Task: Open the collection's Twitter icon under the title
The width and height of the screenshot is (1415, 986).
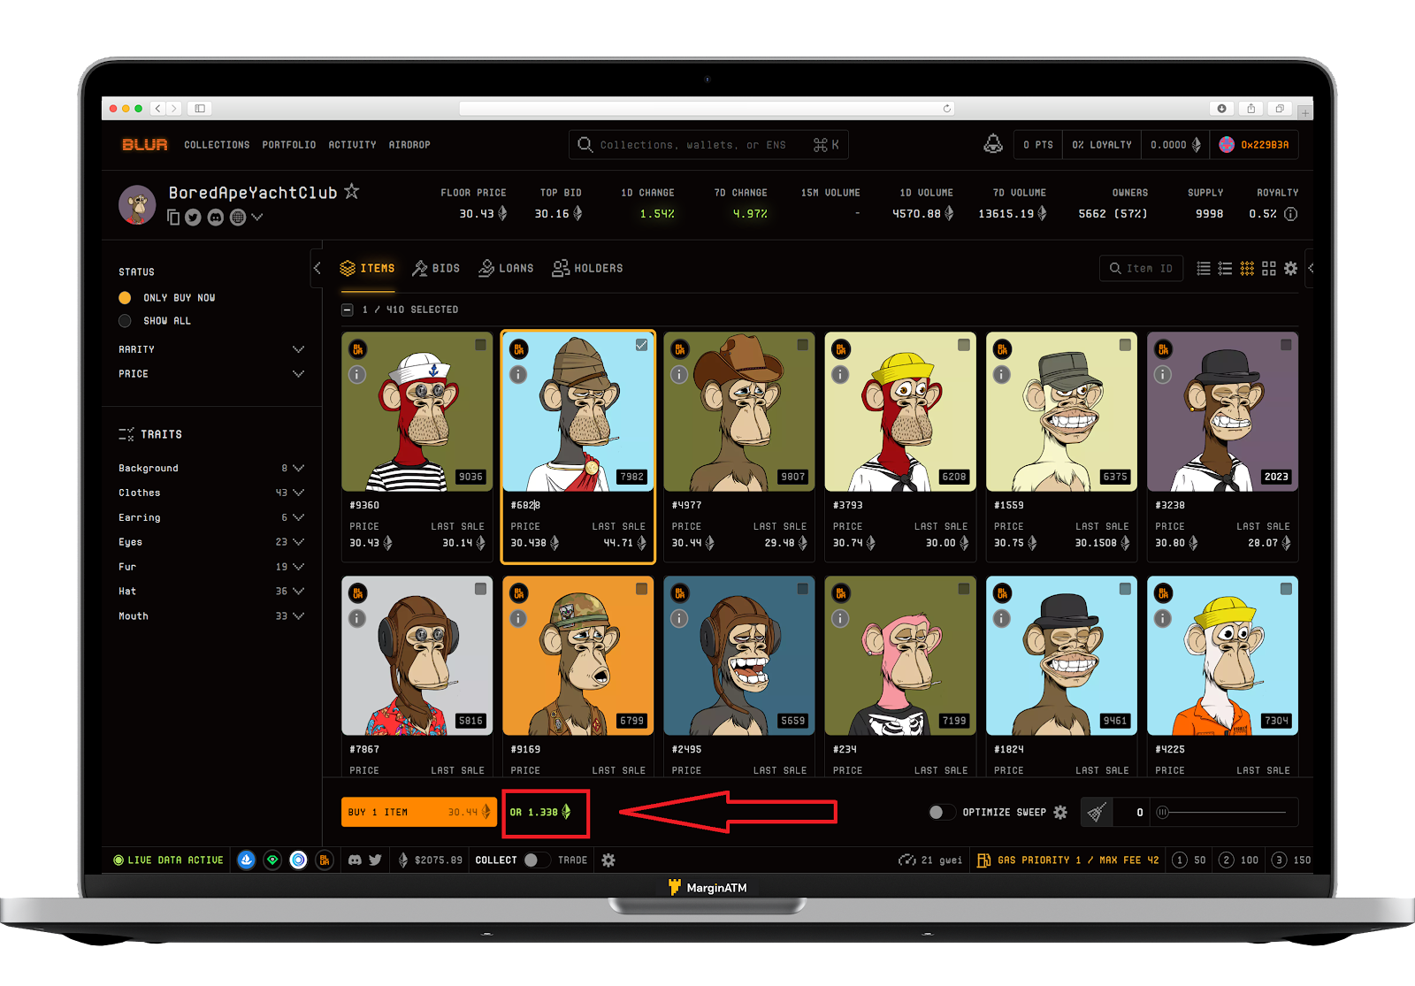Action: [x=193, y=218]
